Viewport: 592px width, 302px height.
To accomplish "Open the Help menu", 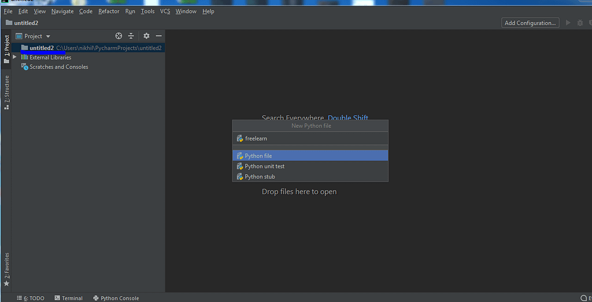I will tap(208, 12).
